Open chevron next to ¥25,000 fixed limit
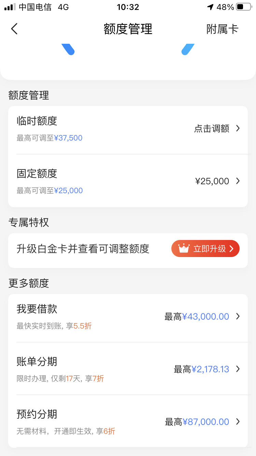 pos(238,181)
